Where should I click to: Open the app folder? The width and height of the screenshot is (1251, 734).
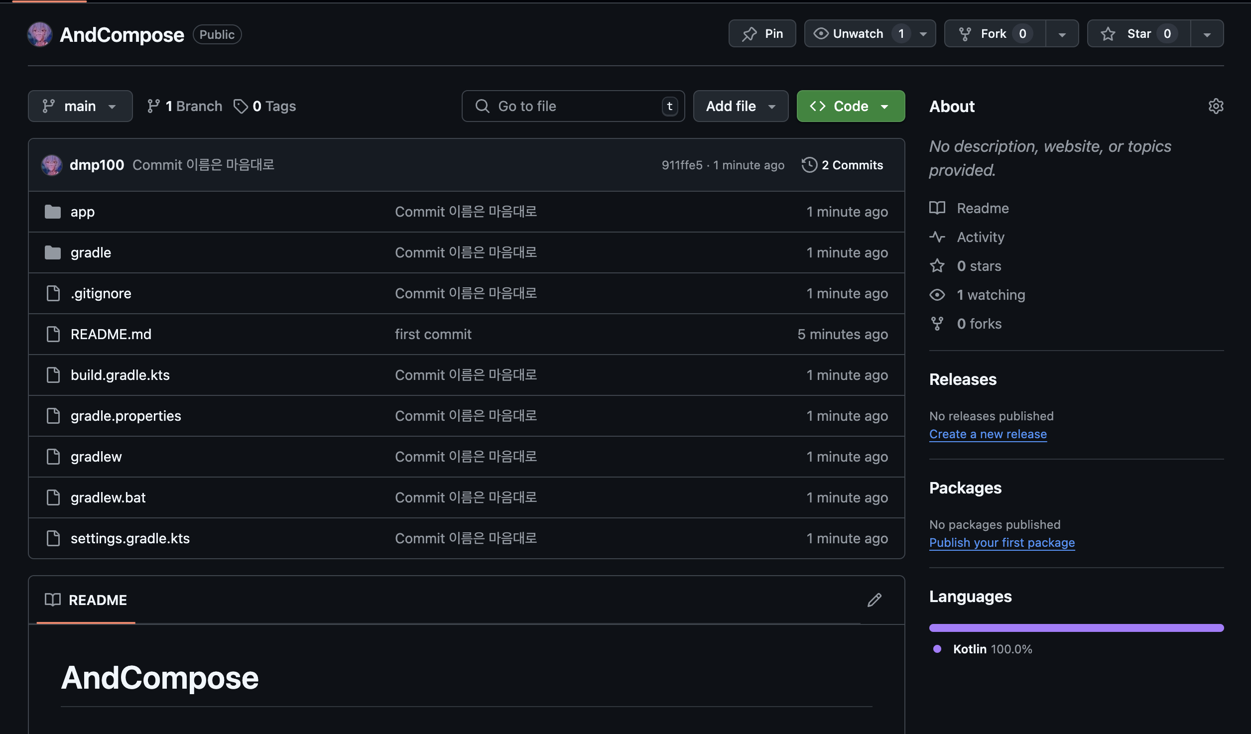coord(83,212)
